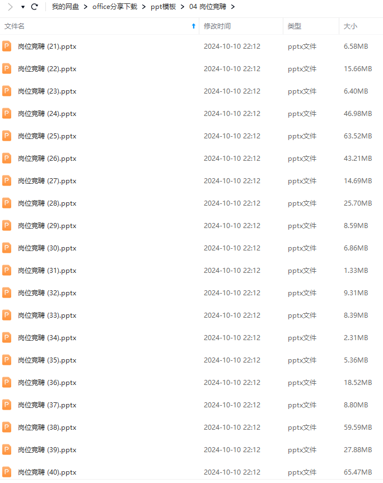
Task: Toggle sort order with blue arrow
Action: click(194, 26)
